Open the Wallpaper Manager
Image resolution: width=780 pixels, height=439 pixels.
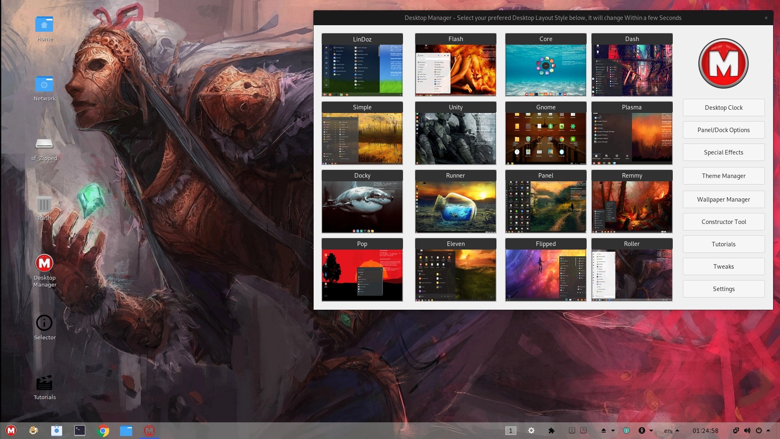[724, 200]
